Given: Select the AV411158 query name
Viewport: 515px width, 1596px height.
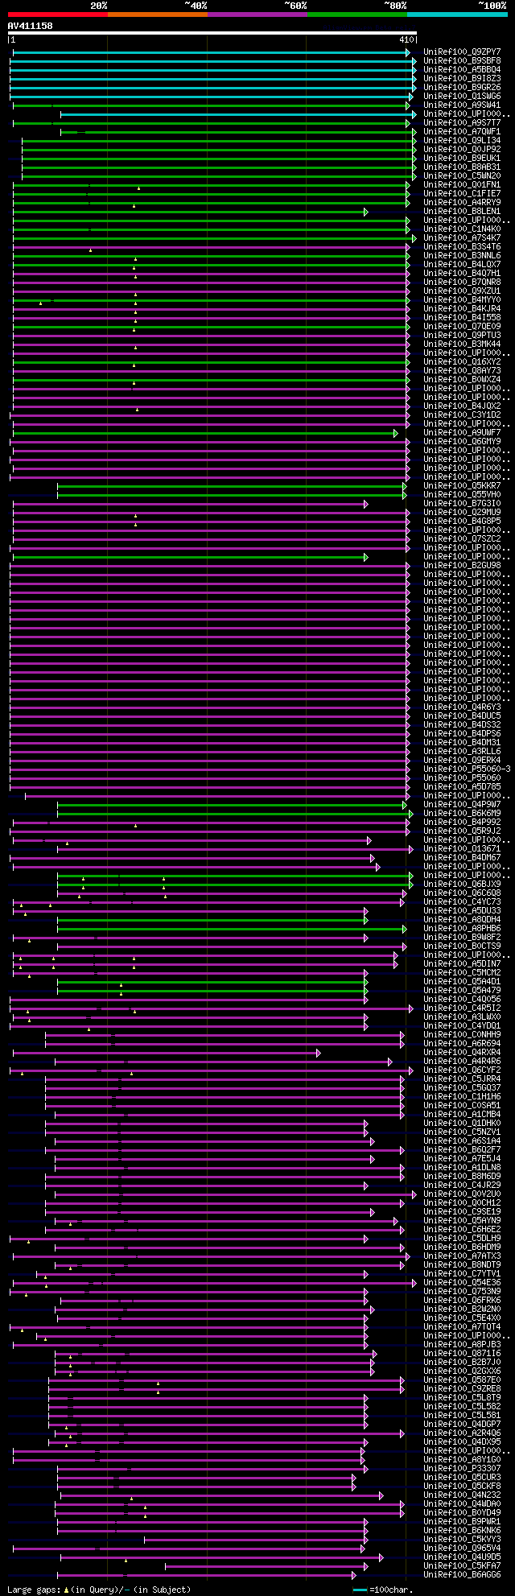Looking at the screenshot, I should [x=31, y=26].
